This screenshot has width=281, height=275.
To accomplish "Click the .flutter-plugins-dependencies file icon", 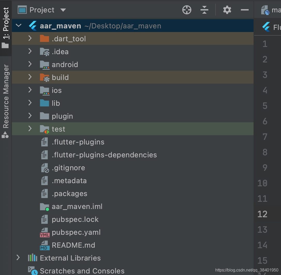I will click(45, 155).
